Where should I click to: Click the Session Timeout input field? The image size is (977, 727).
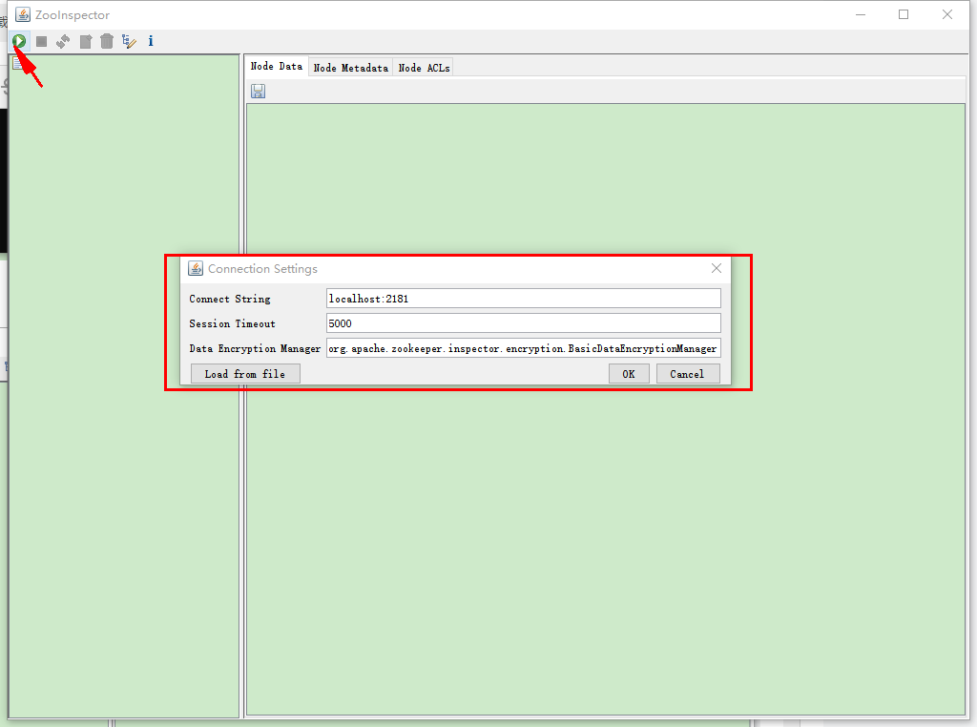tap(524, 323)
